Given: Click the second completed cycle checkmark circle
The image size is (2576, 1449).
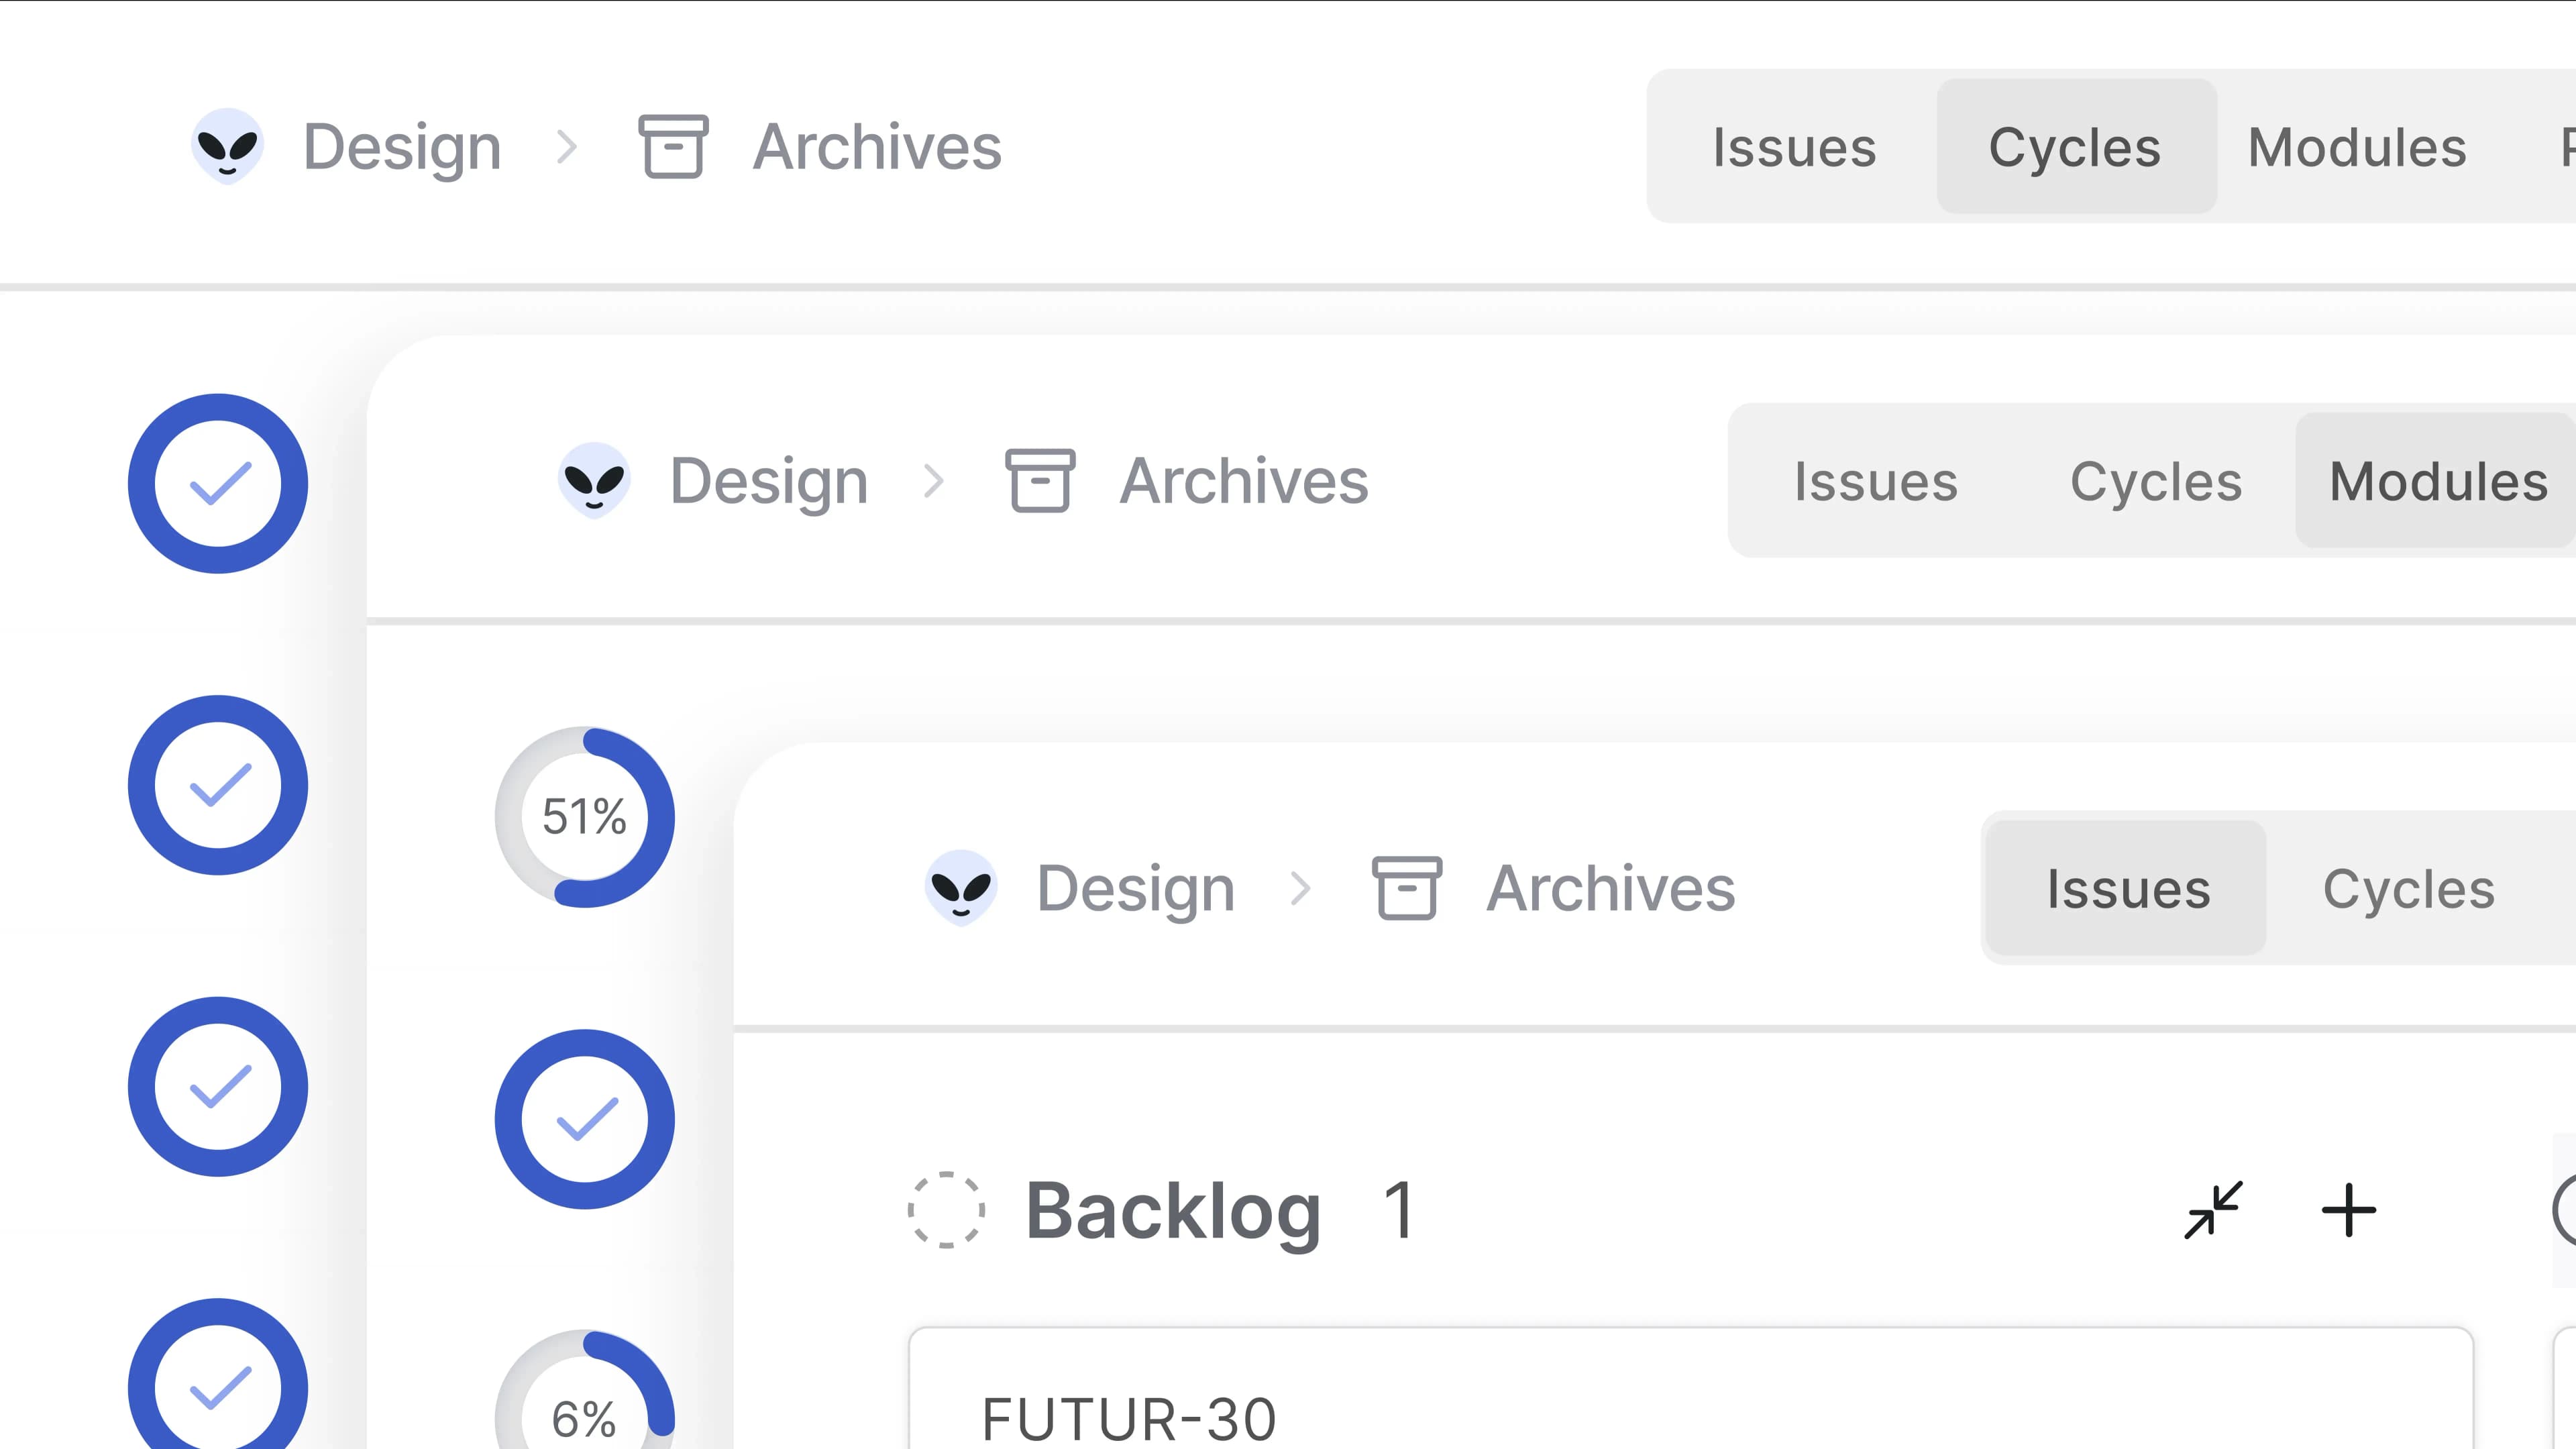Looking at the screenshot, I should coord(218,785).
